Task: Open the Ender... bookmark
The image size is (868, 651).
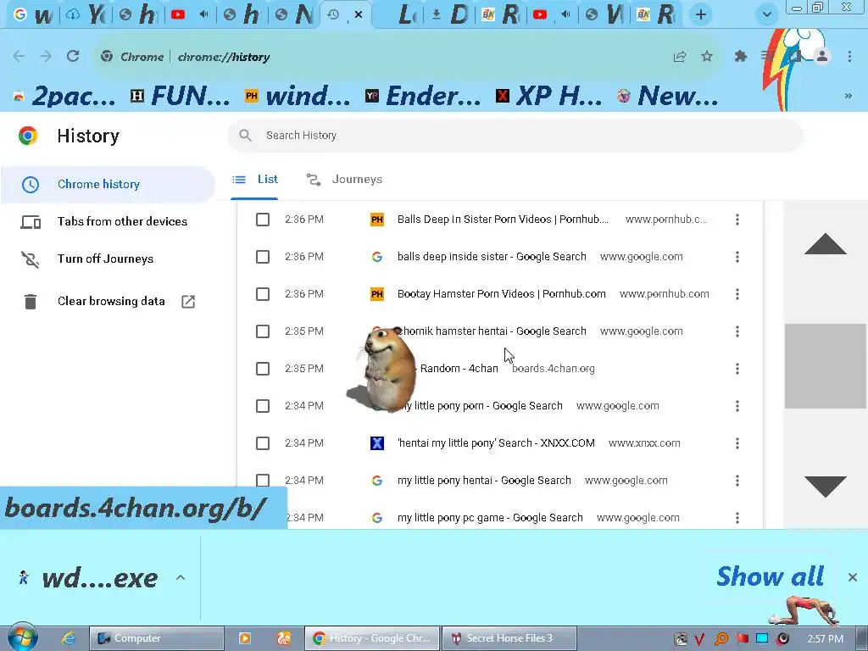Action: click(x=424, y=97)
